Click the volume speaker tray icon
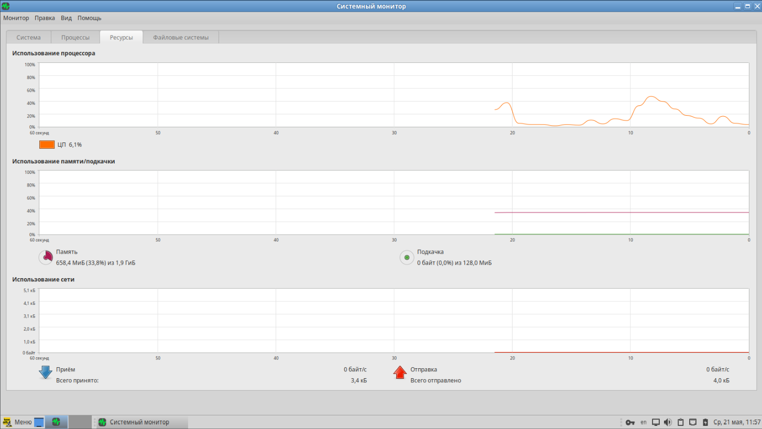Viewport: 762px width, 429px height. point(668,422)
